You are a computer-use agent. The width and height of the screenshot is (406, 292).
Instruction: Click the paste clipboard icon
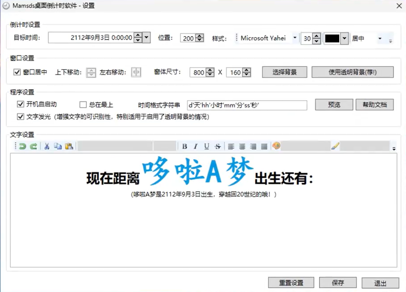point(69,146)
